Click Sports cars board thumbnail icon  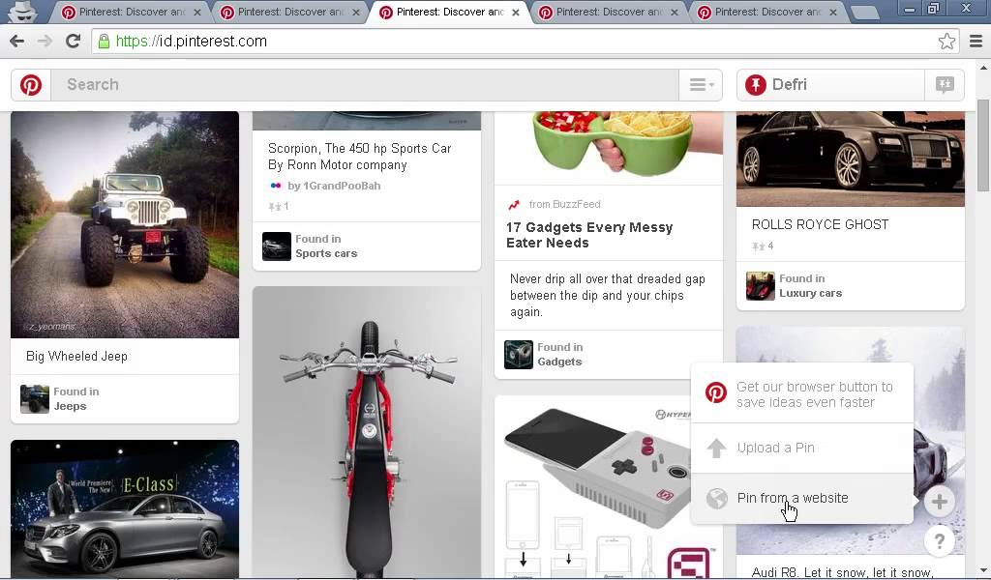276,246
